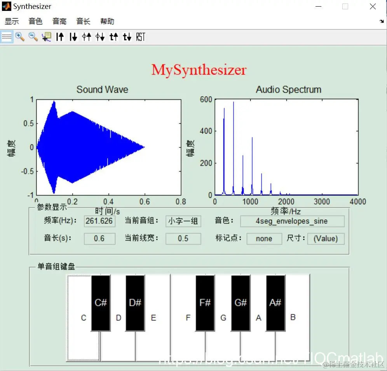The height and width of the screenshot is (371, 387).
Task: Click the data tip annotation icon
Action: pos(47,37)
